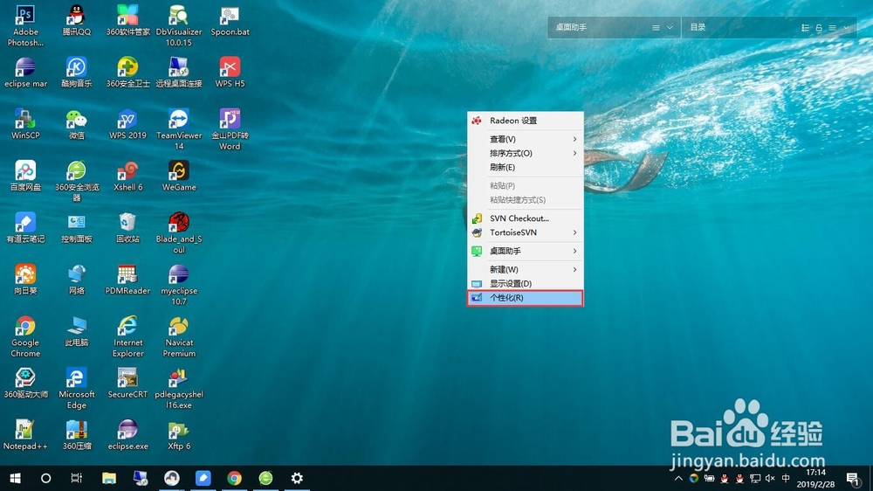Open Google Chrome desktop shortcut
The image size is (873, 491).
click(25, 336)
